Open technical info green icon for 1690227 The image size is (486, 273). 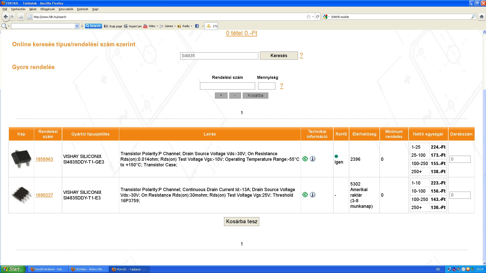coord(305,195)
